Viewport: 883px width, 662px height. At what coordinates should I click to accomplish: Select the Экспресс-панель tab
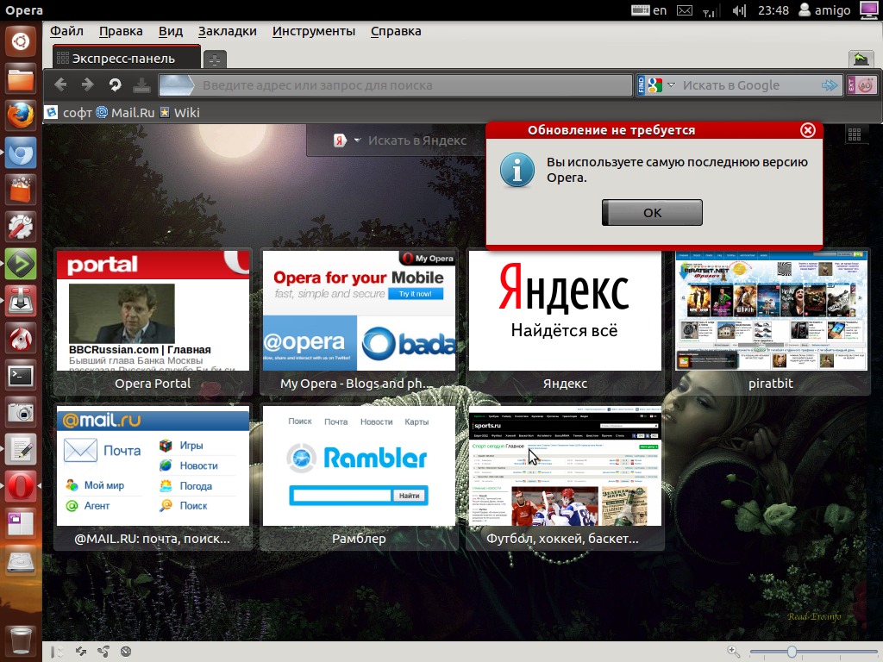(x=127, y=58)
